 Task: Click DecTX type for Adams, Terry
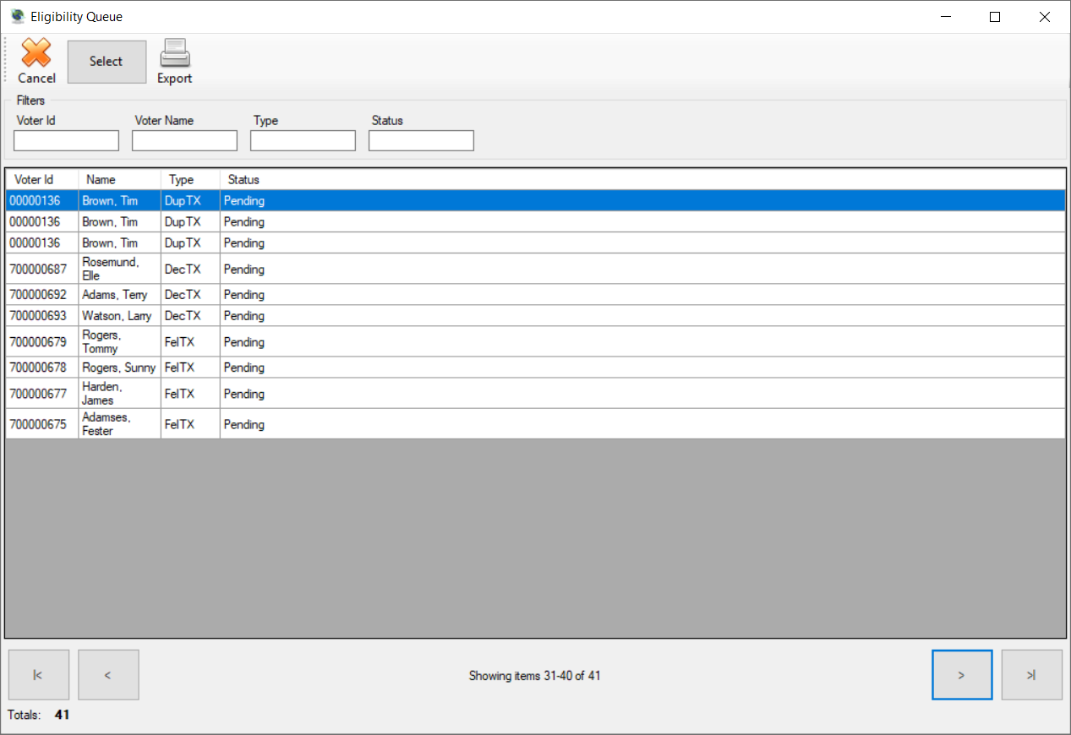191,295
